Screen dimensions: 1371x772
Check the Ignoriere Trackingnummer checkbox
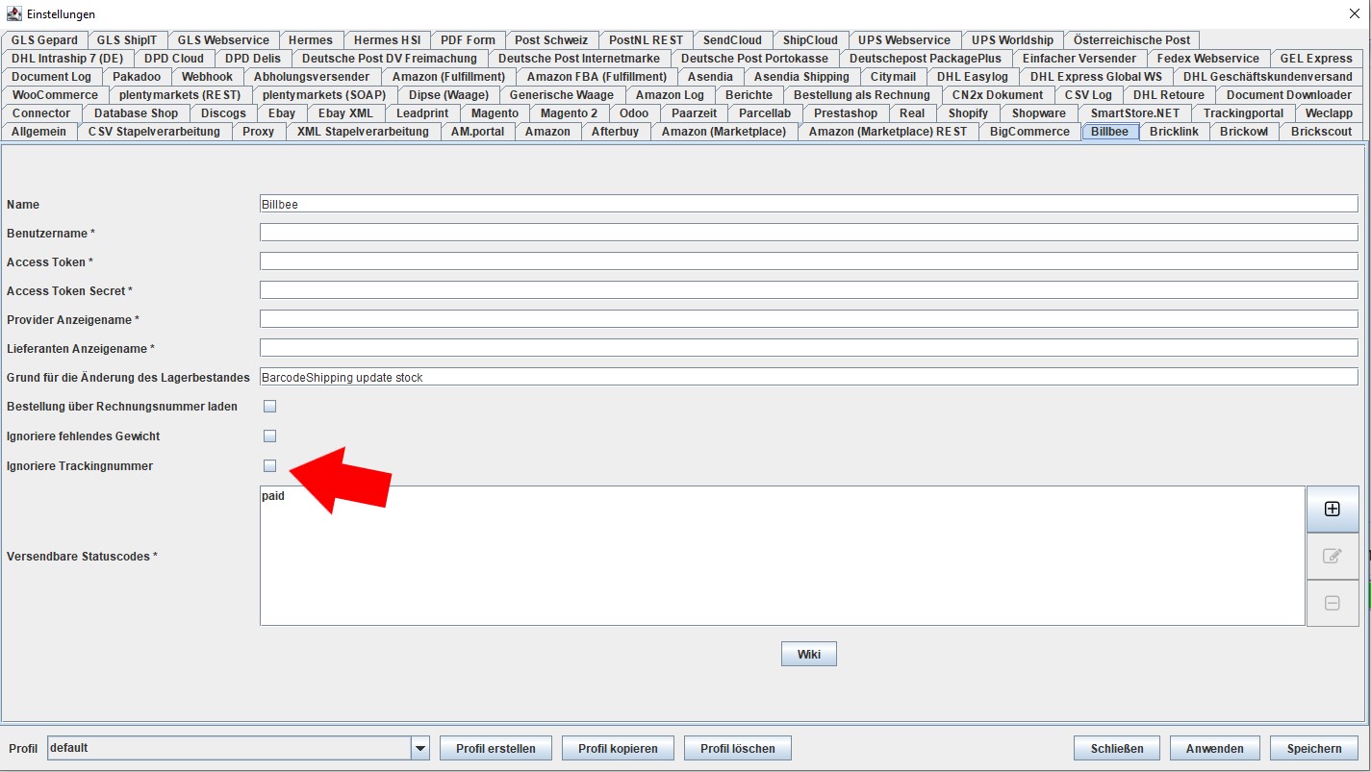point(269,466)
